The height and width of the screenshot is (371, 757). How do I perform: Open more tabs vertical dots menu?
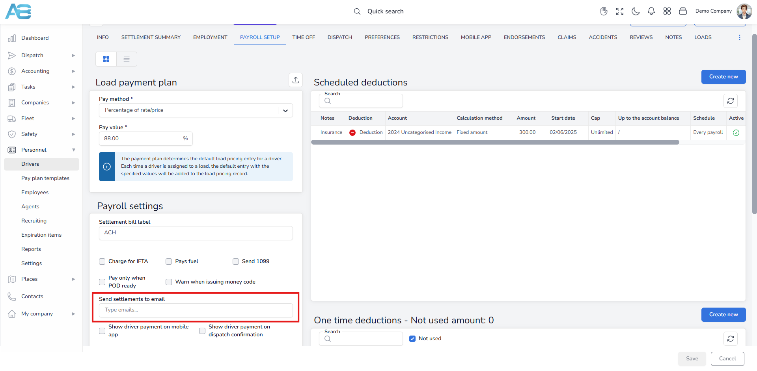pos(740,37)
